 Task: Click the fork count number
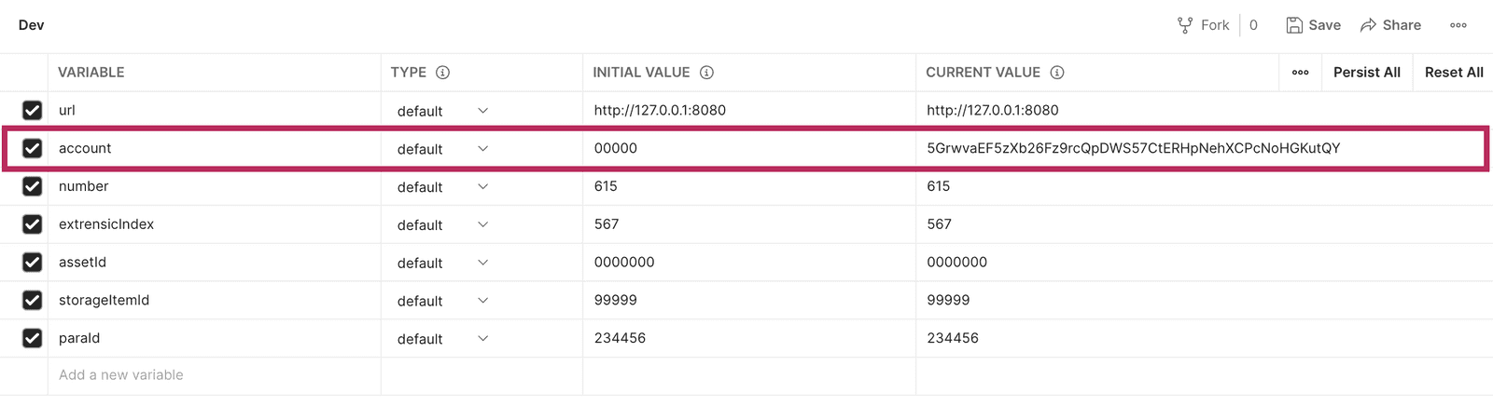pos(1253,25)
